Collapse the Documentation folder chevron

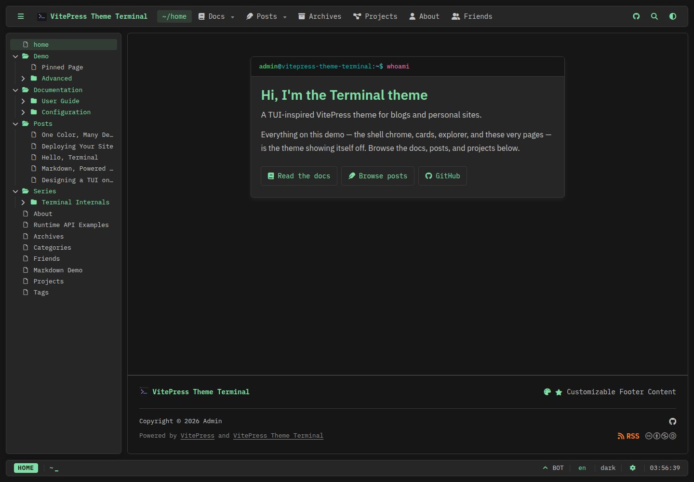tap(15, 90)
